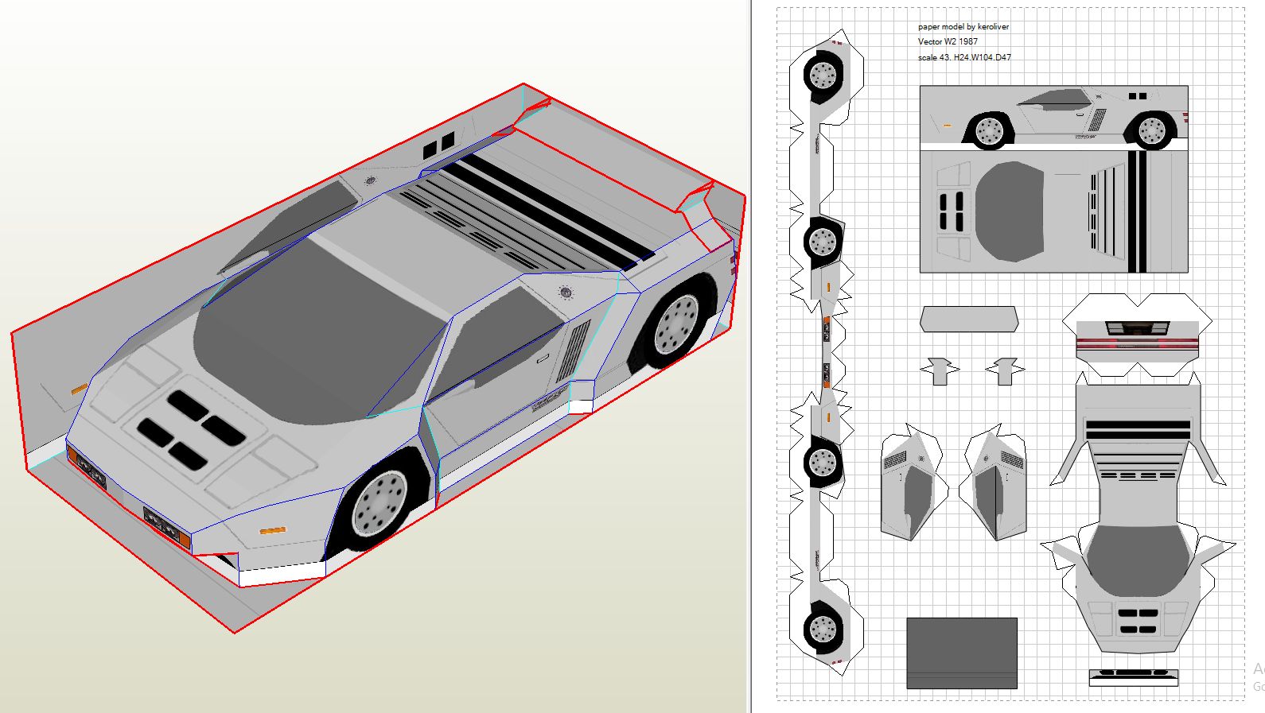1265x713 pixels.
Task: Select the left small arrow-shaped tab part
Action: pos(940,370)
